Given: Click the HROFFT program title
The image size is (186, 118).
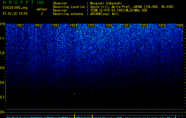Looking at the screenshot, I should (x=18, y=2).
